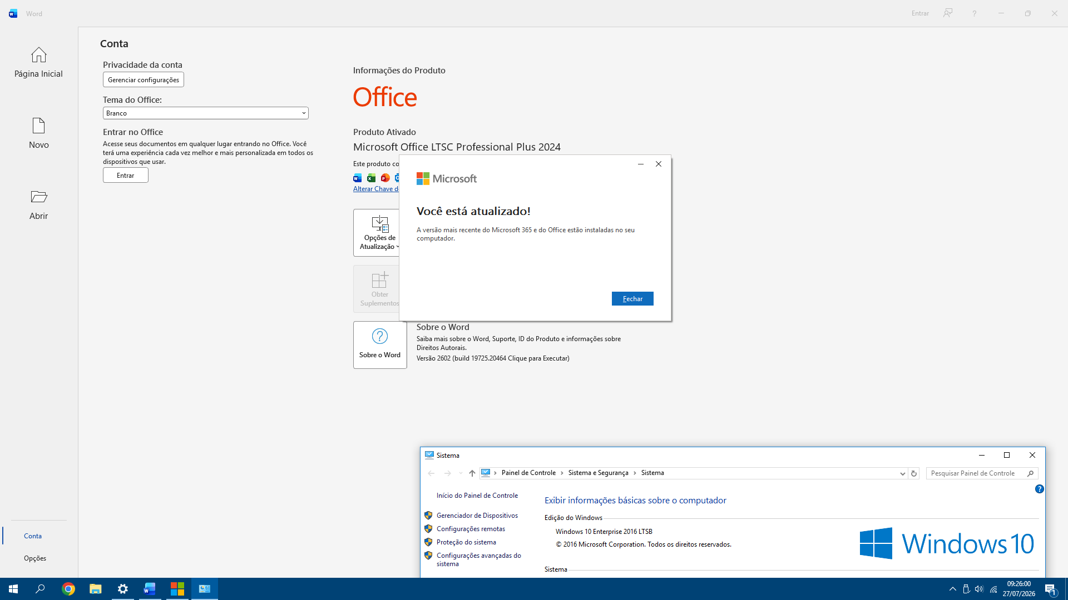Open Sobre o Word info button

coord(380,345)
